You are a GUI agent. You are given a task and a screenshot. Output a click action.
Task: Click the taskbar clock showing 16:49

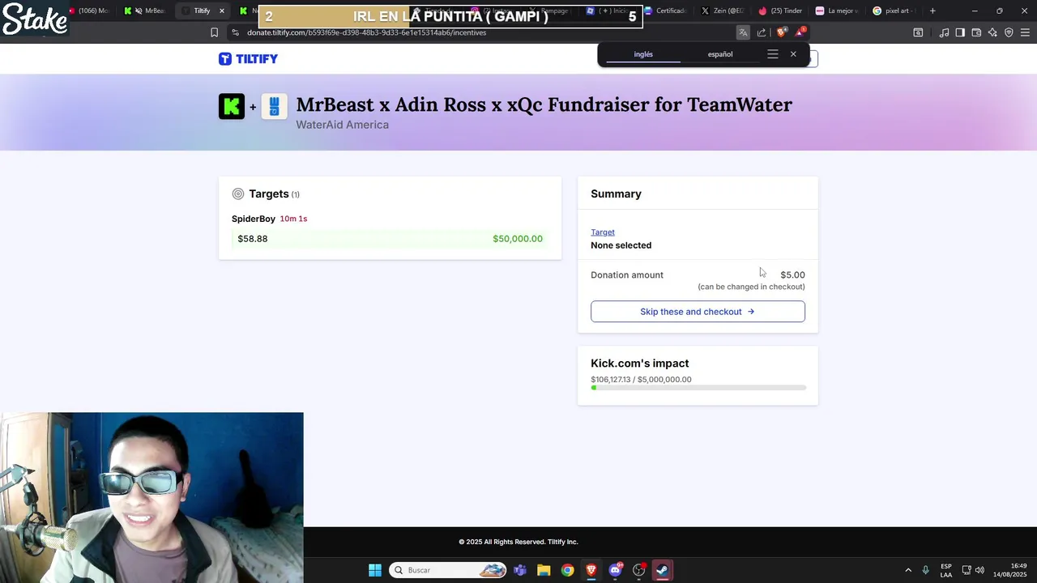point(1010,570)
